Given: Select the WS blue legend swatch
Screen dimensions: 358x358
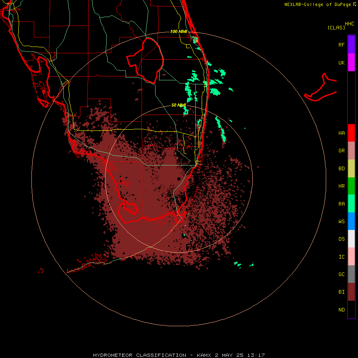Looking at the screenshot, I should click(x=351, y=221).
